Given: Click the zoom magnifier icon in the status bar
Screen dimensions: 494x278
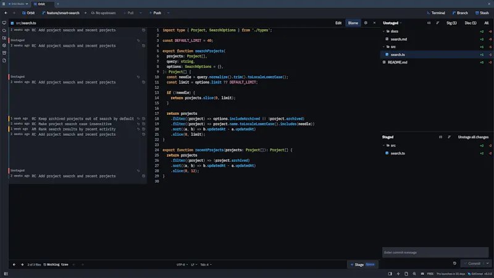Looking at the screenshot, I should pyautogui.click(x=414, y=274).
